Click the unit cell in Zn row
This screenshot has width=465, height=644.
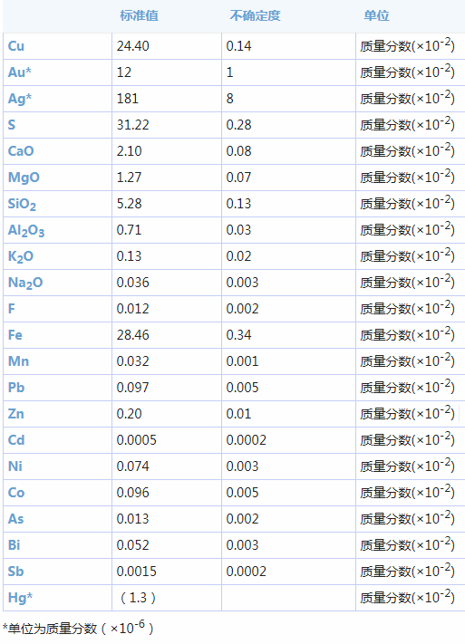pyautogui.click(x=410, y=414)
